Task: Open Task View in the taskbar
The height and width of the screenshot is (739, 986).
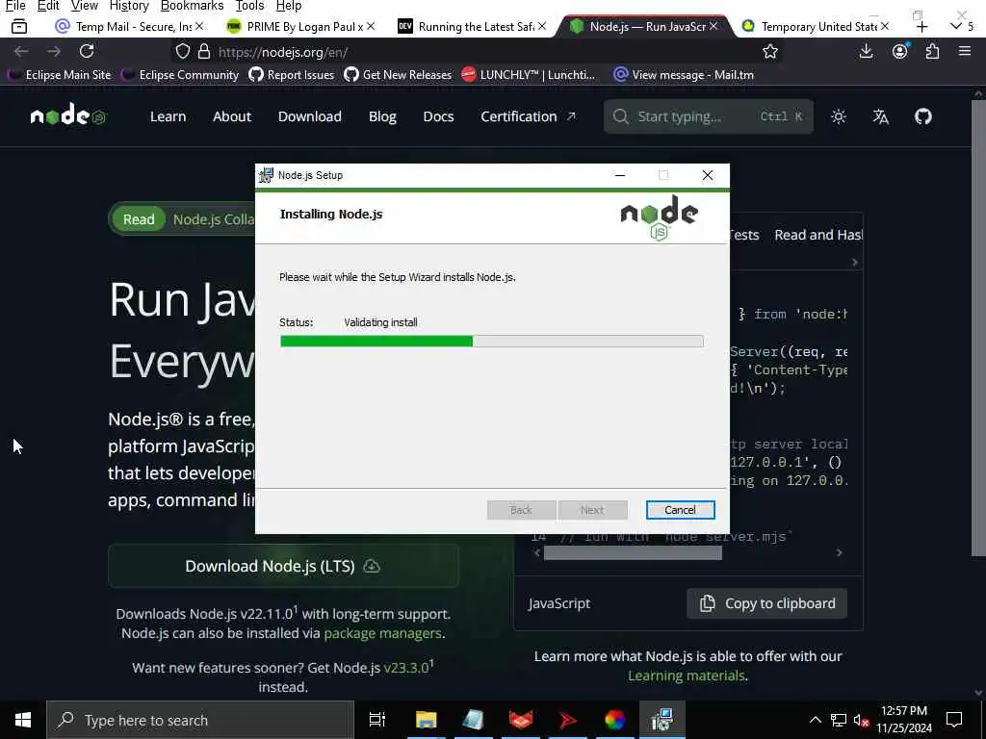Action: pos(377,720)
